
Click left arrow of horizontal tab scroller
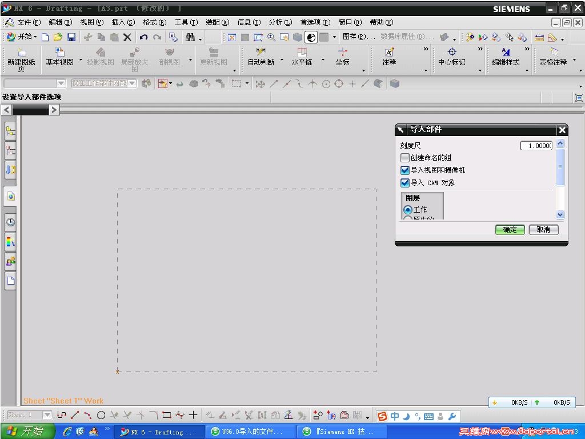click(6, 110)
